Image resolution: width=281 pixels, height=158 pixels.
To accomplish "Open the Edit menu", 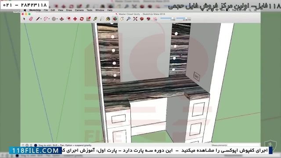I will tap(53, 10).
